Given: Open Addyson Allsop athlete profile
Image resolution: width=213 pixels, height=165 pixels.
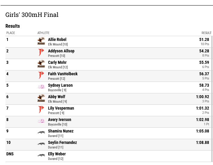Looking at the screenshot, I should click(x=61, y=51).
